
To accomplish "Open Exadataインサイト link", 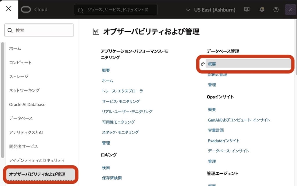I will [x=224, y=141].
